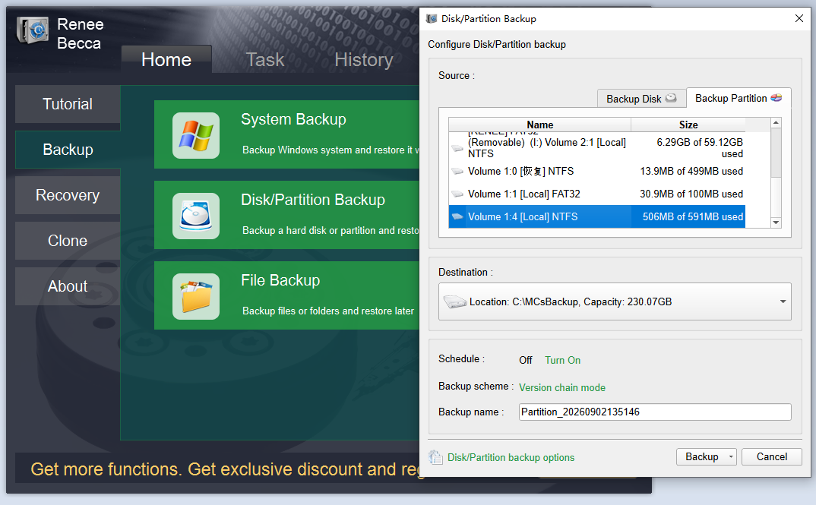Open the History tab
Screen dimensions: 816x505
[x=364, y=59]
